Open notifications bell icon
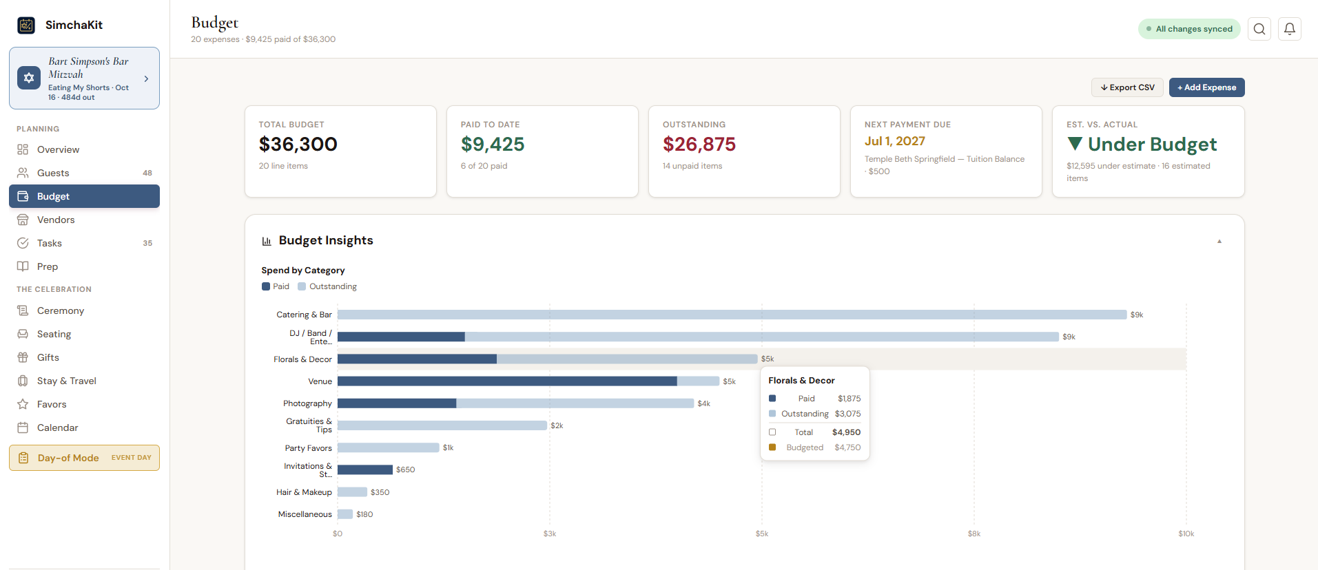Viewport: 1318px width, 570px height. click(1290, 29)
